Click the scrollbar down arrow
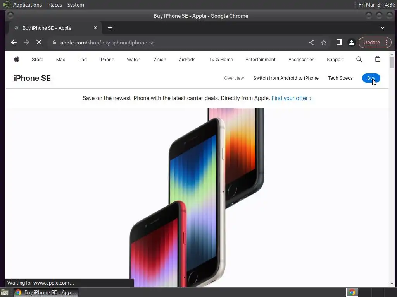This screenshot has width=397, height=297. click(x=392, y=284)
